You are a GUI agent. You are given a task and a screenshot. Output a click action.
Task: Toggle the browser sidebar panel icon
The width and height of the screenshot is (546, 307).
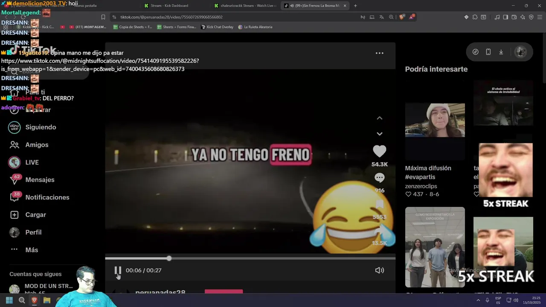click(505, 17)
